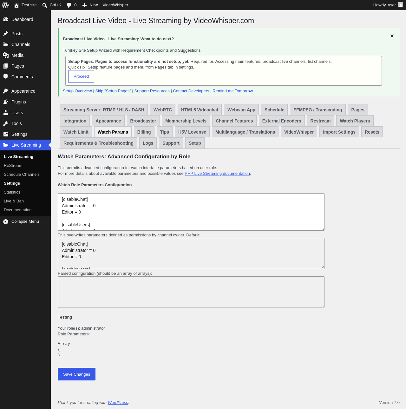The image size is (406, 409).
Task: Click the Appearance paintbrush icon
Action: 6,91
